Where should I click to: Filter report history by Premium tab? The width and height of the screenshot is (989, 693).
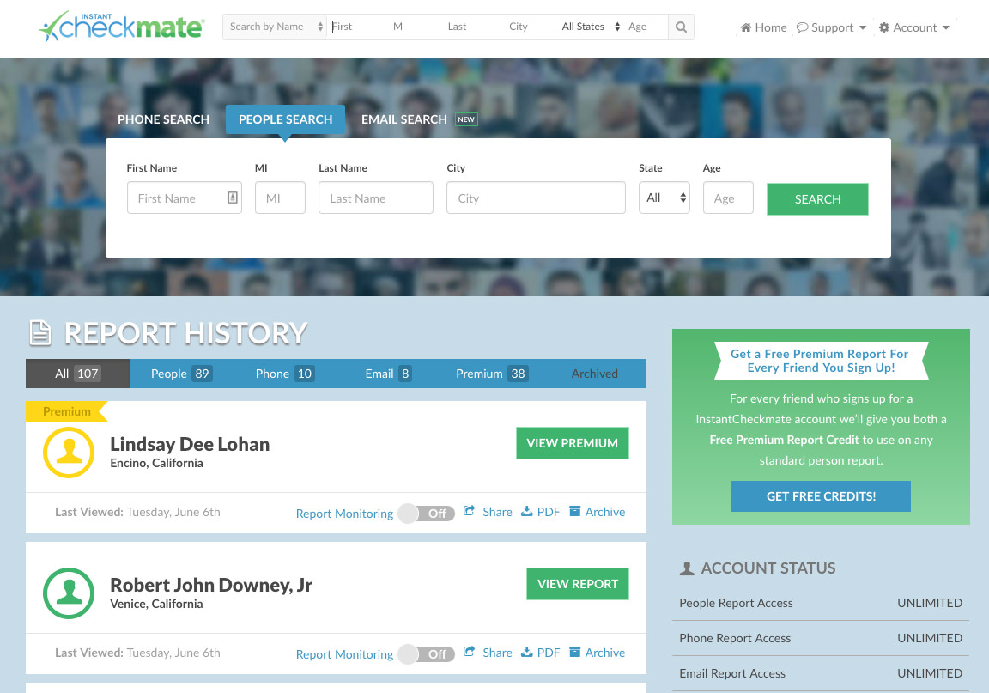click(490, 374)
